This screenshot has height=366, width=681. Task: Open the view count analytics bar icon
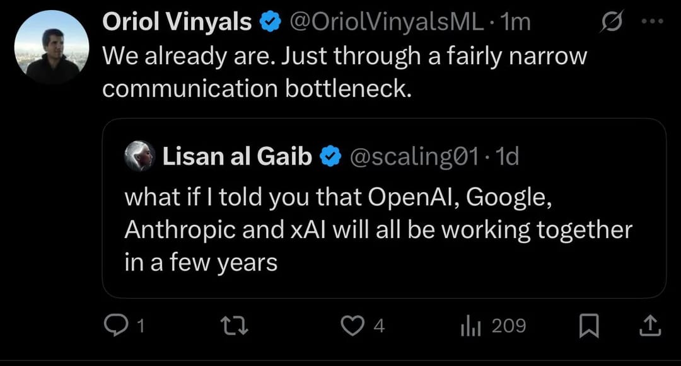(x=470, y=326)
